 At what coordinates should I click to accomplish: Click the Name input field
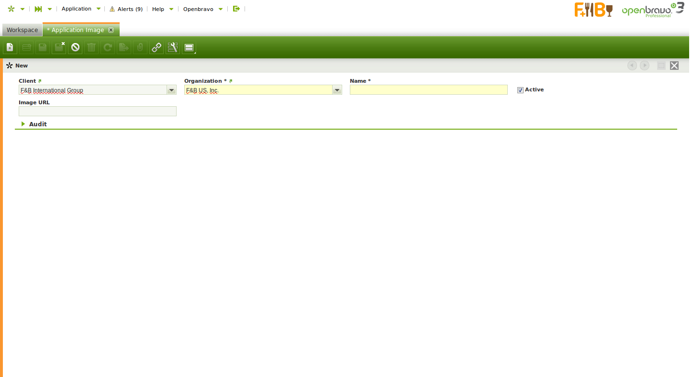tap(428, 90)
